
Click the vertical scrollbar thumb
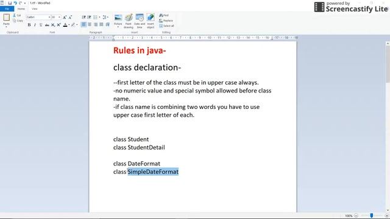[388, 64]
